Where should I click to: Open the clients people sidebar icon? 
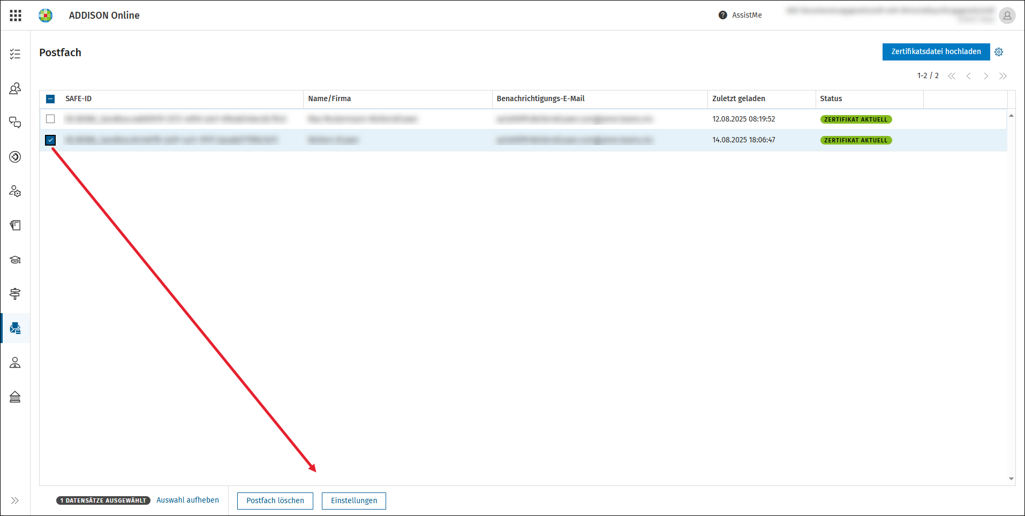tap(15, 88)
